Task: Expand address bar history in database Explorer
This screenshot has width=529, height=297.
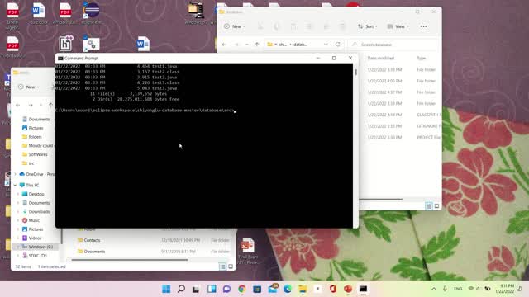Action: (326, 45)
